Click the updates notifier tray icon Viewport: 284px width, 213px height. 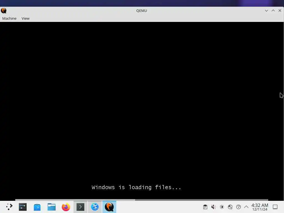tap(239, 207)
